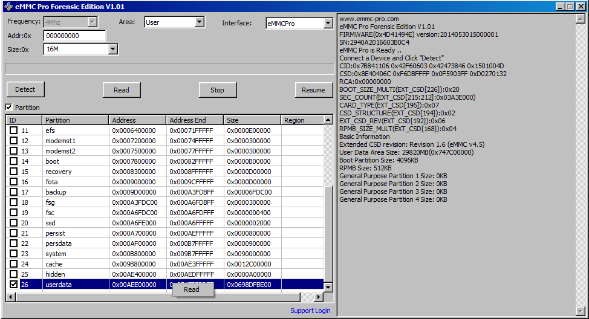Image resolution: width=589 pixels, height=319 pixels.
Task: Select the 'persdata' partition name
Action: [58, 243]
